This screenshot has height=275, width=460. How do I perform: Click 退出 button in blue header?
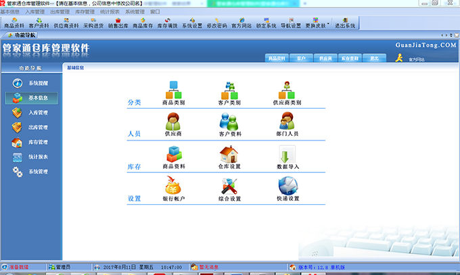pyautogui.click(x=374, y=58)
